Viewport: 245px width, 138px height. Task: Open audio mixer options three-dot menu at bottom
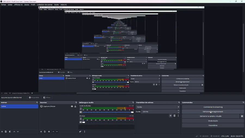[x=85, y=131]
